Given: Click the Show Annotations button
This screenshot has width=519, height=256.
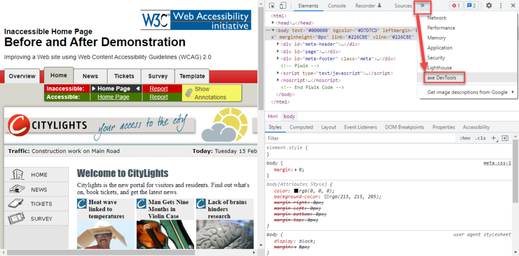Looking at the screenshot, I should 212,93.
